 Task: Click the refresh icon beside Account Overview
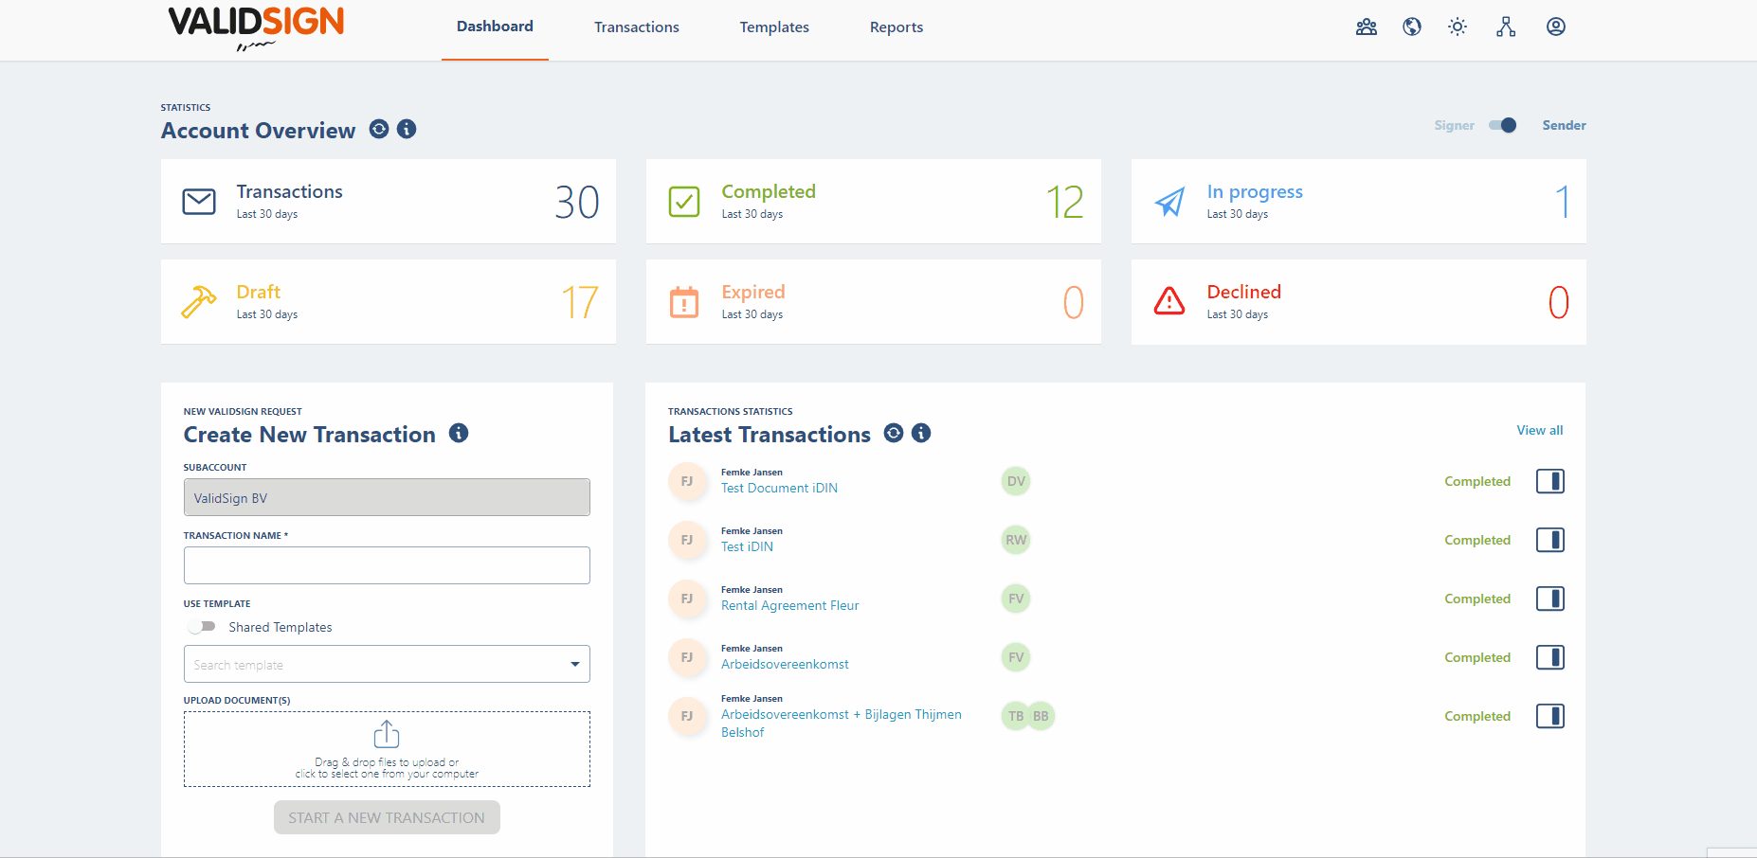[379, 129]
